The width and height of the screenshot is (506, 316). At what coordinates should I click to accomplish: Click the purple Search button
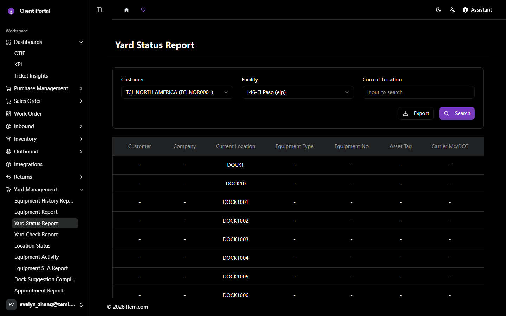pyautogui.click(x=457, y=113)
